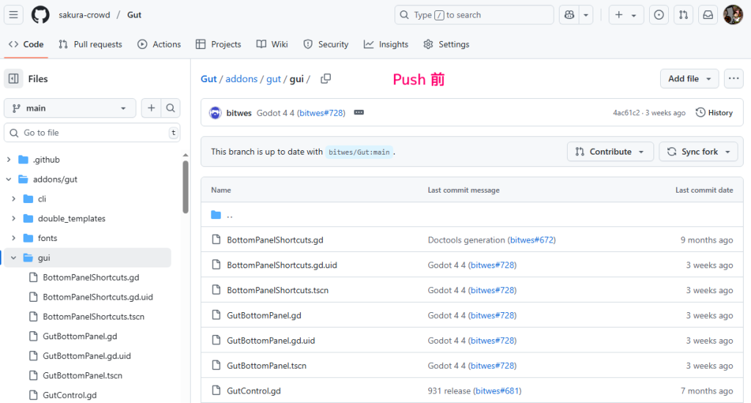Select GutBottomPanel.gd.uid in file tree

click(87, 355)
